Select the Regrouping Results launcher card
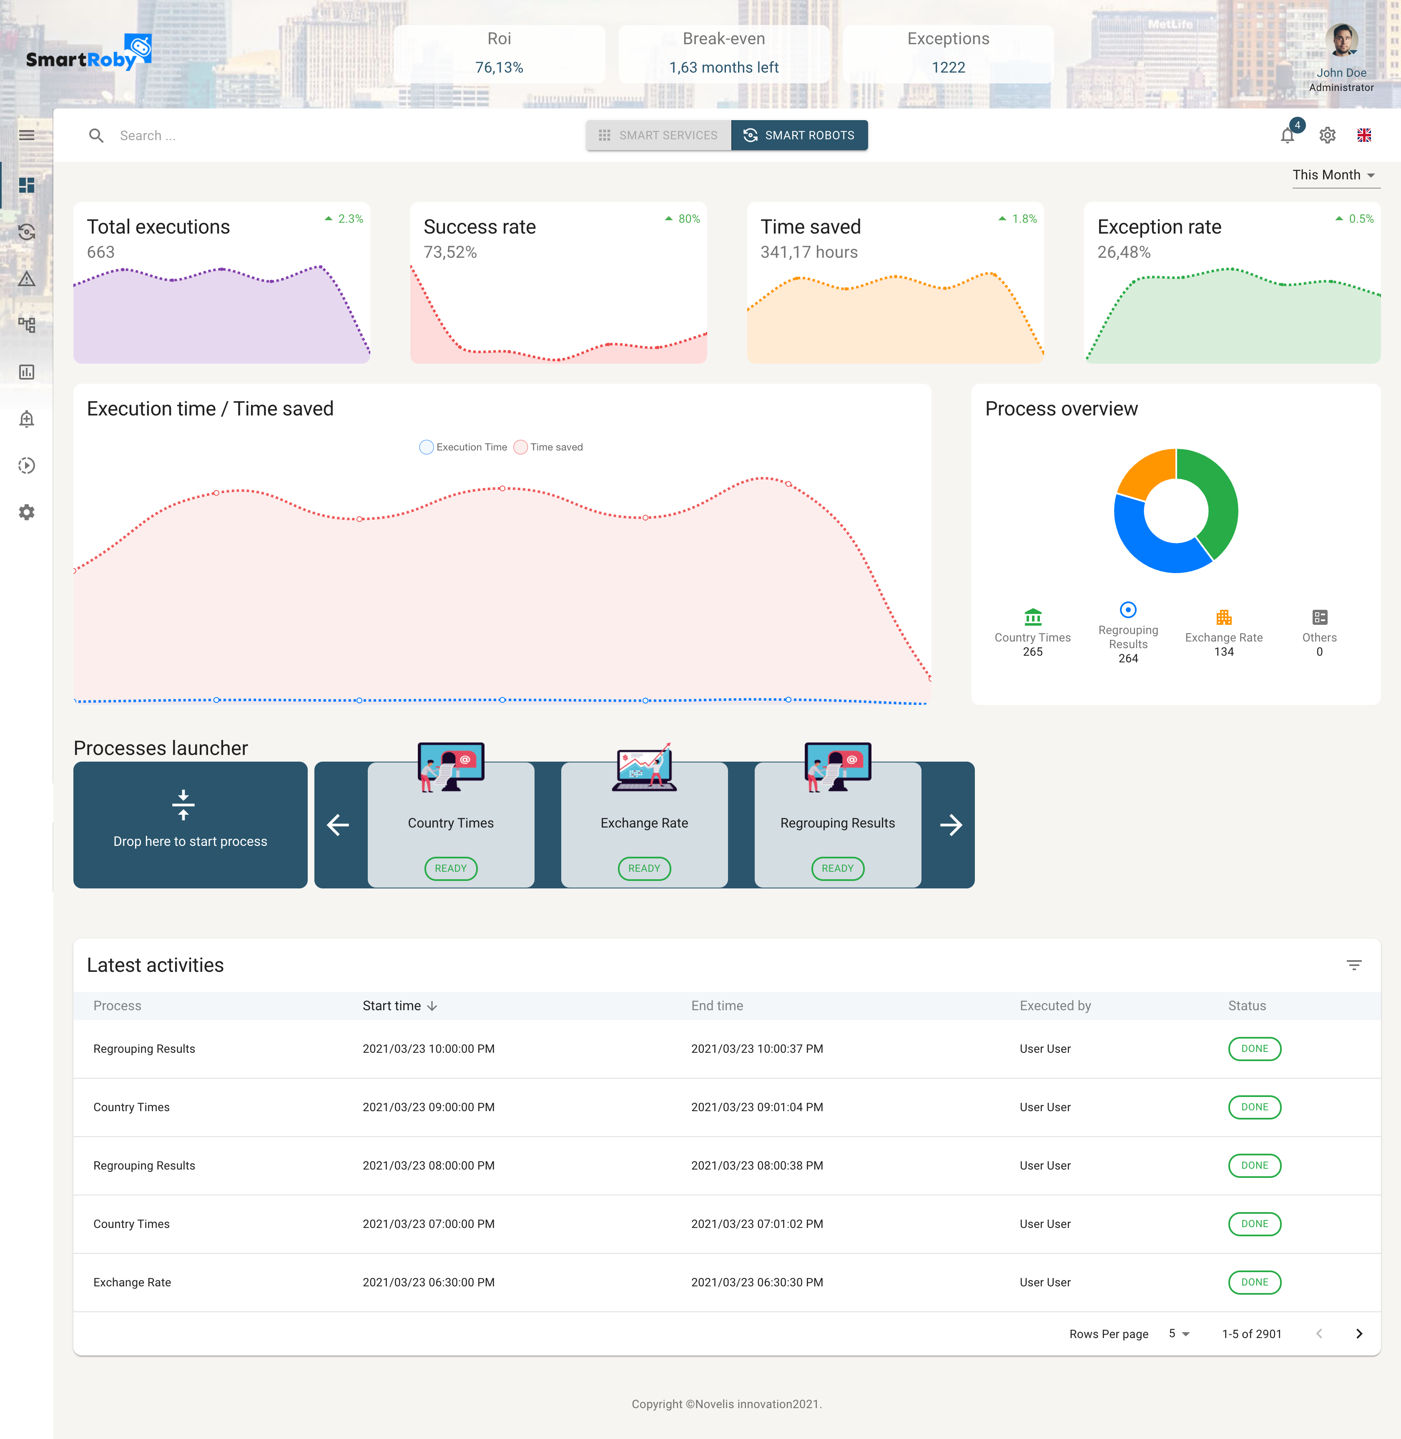 click(x=838, y=824)
